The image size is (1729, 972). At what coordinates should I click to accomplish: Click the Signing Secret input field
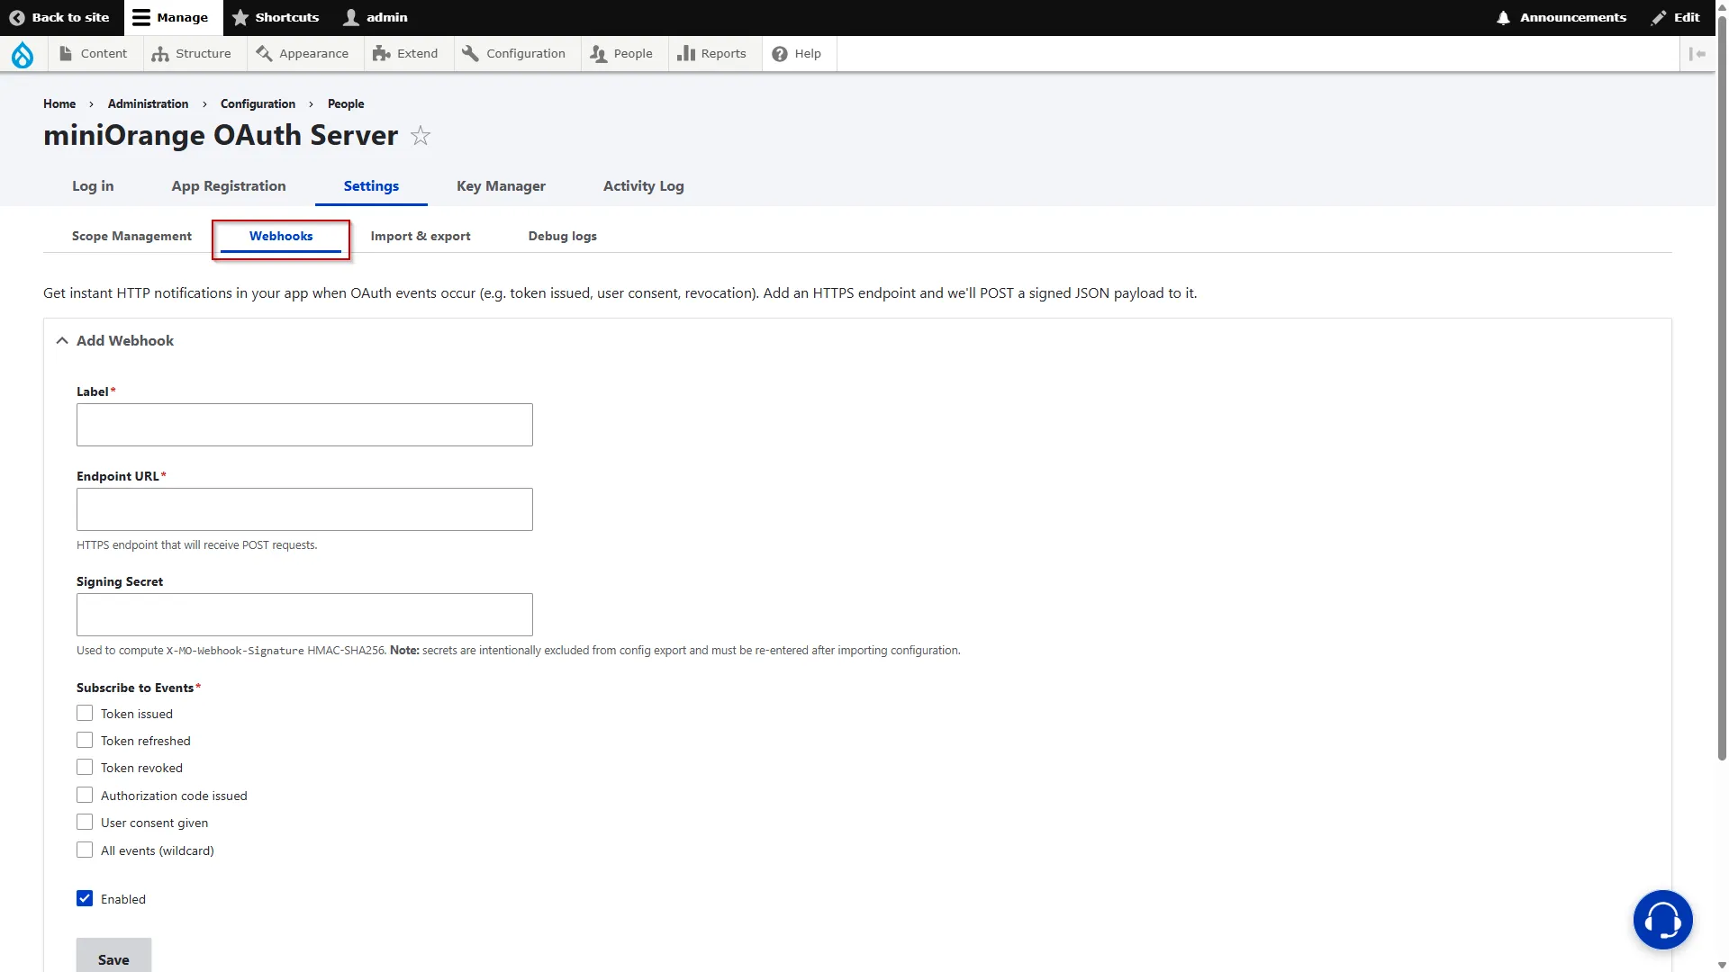click(304, 615)
